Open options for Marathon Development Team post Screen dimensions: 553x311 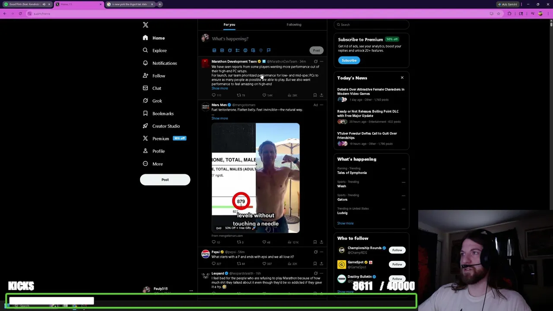tap(321, 62)
